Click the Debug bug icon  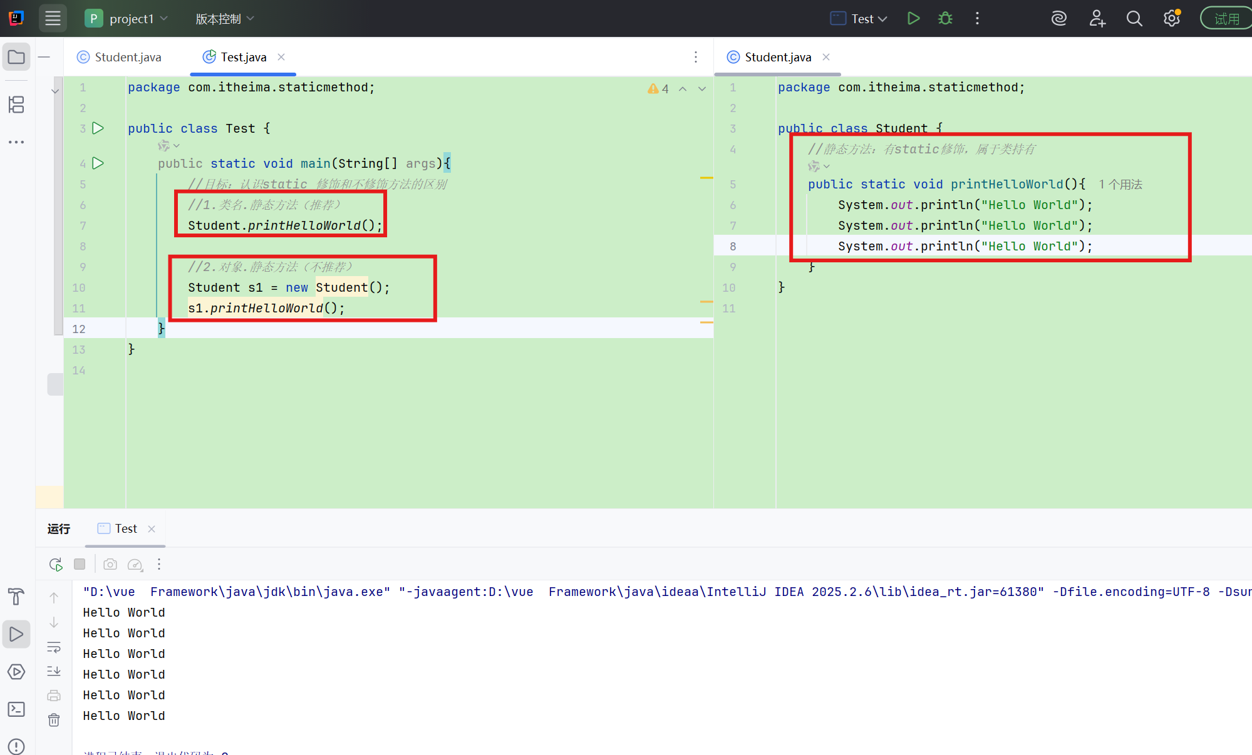(x=945, y=19)
